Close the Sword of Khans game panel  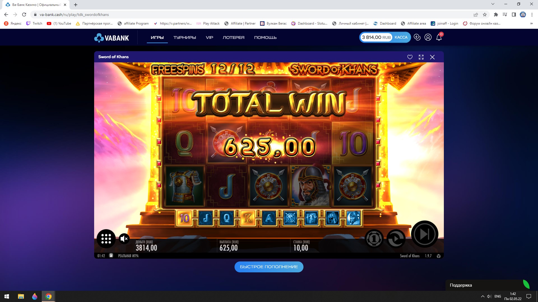point(432,57)
